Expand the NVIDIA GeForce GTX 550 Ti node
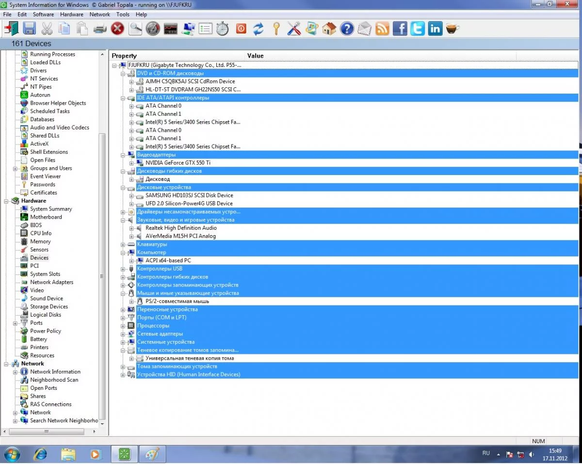Viewport: 582px width, 464px height. 131,163
